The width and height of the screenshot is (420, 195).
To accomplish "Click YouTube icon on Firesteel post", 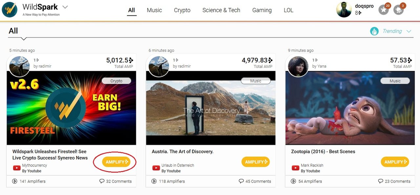I will click(17, 168).
